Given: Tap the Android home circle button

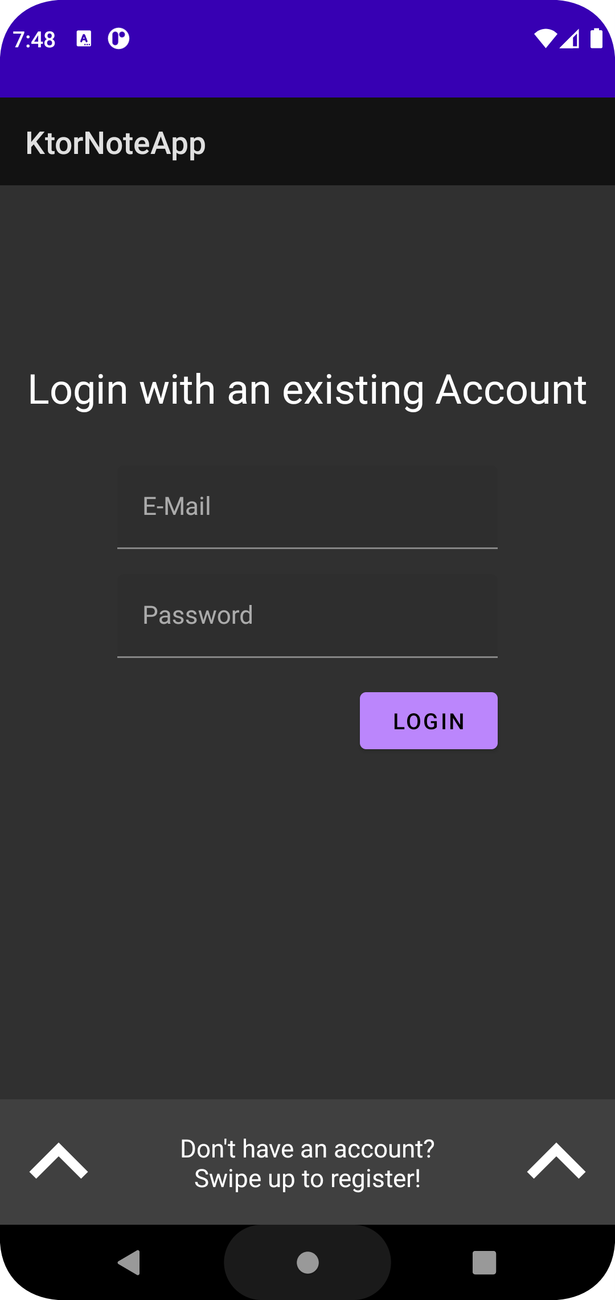Looking at the screenshot, I should pyautogui.click(x=307, y=1262).
